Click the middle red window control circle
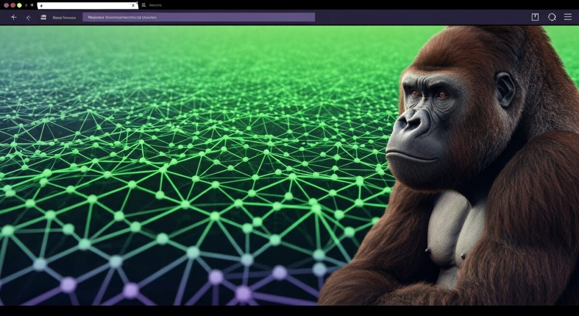 click(13, 5)
